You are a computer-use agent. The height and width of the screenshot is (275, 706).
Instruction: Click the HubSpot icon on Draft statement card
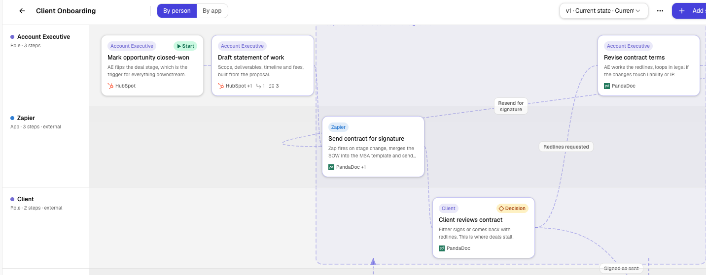point(221,86)
